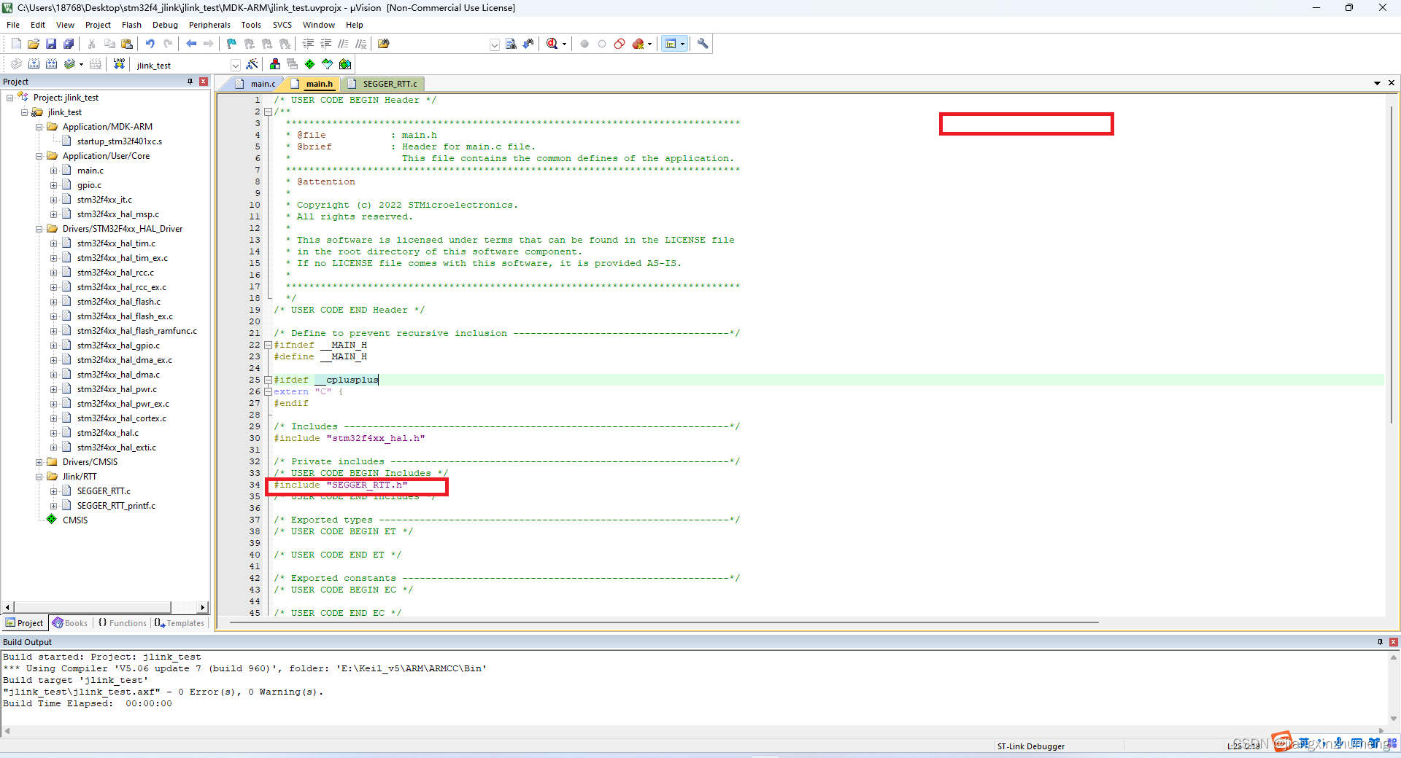Viewport: 1401px width, 758px height.
Task: Collapse the Drivers/STM32F4xx_HAL_Driver folder
Action: [x=39, y=228]
